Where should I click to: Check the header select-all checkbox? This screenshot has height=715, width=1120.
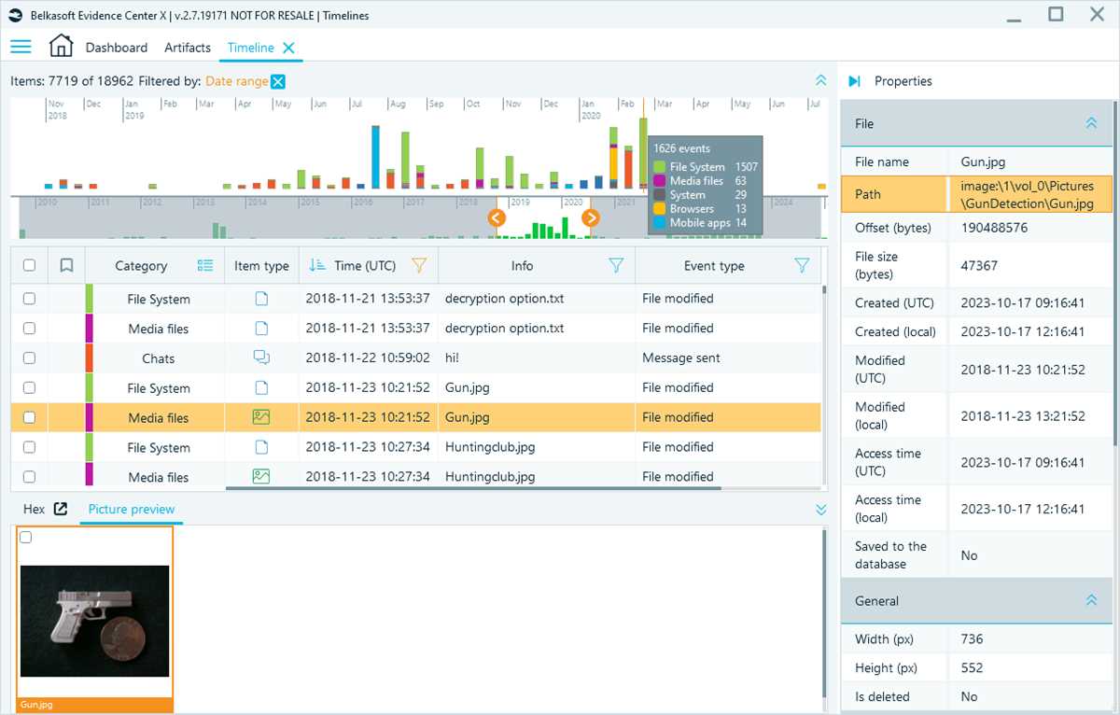click(x=29, y=266)
